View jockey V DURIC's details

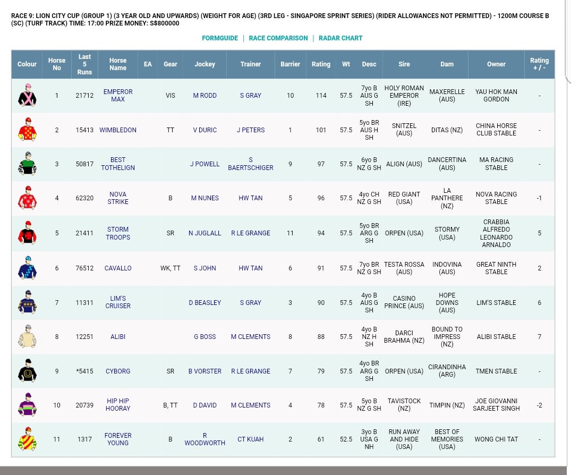pos(204,130)
